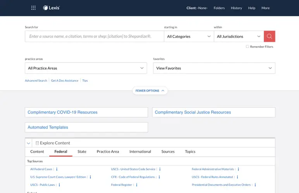The height and width of the screenshot is (193, 299).
Task: Click info icon beside Federal Administrative Materials
Action: [239, 169]
